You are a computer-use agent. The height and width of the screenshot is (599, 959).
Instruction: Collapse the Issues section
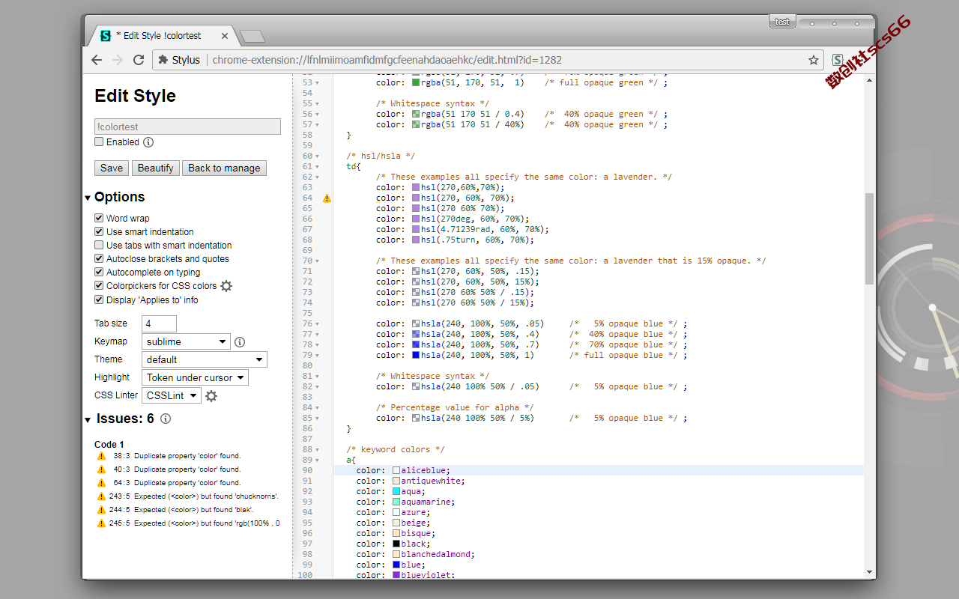tap(88, 419)
